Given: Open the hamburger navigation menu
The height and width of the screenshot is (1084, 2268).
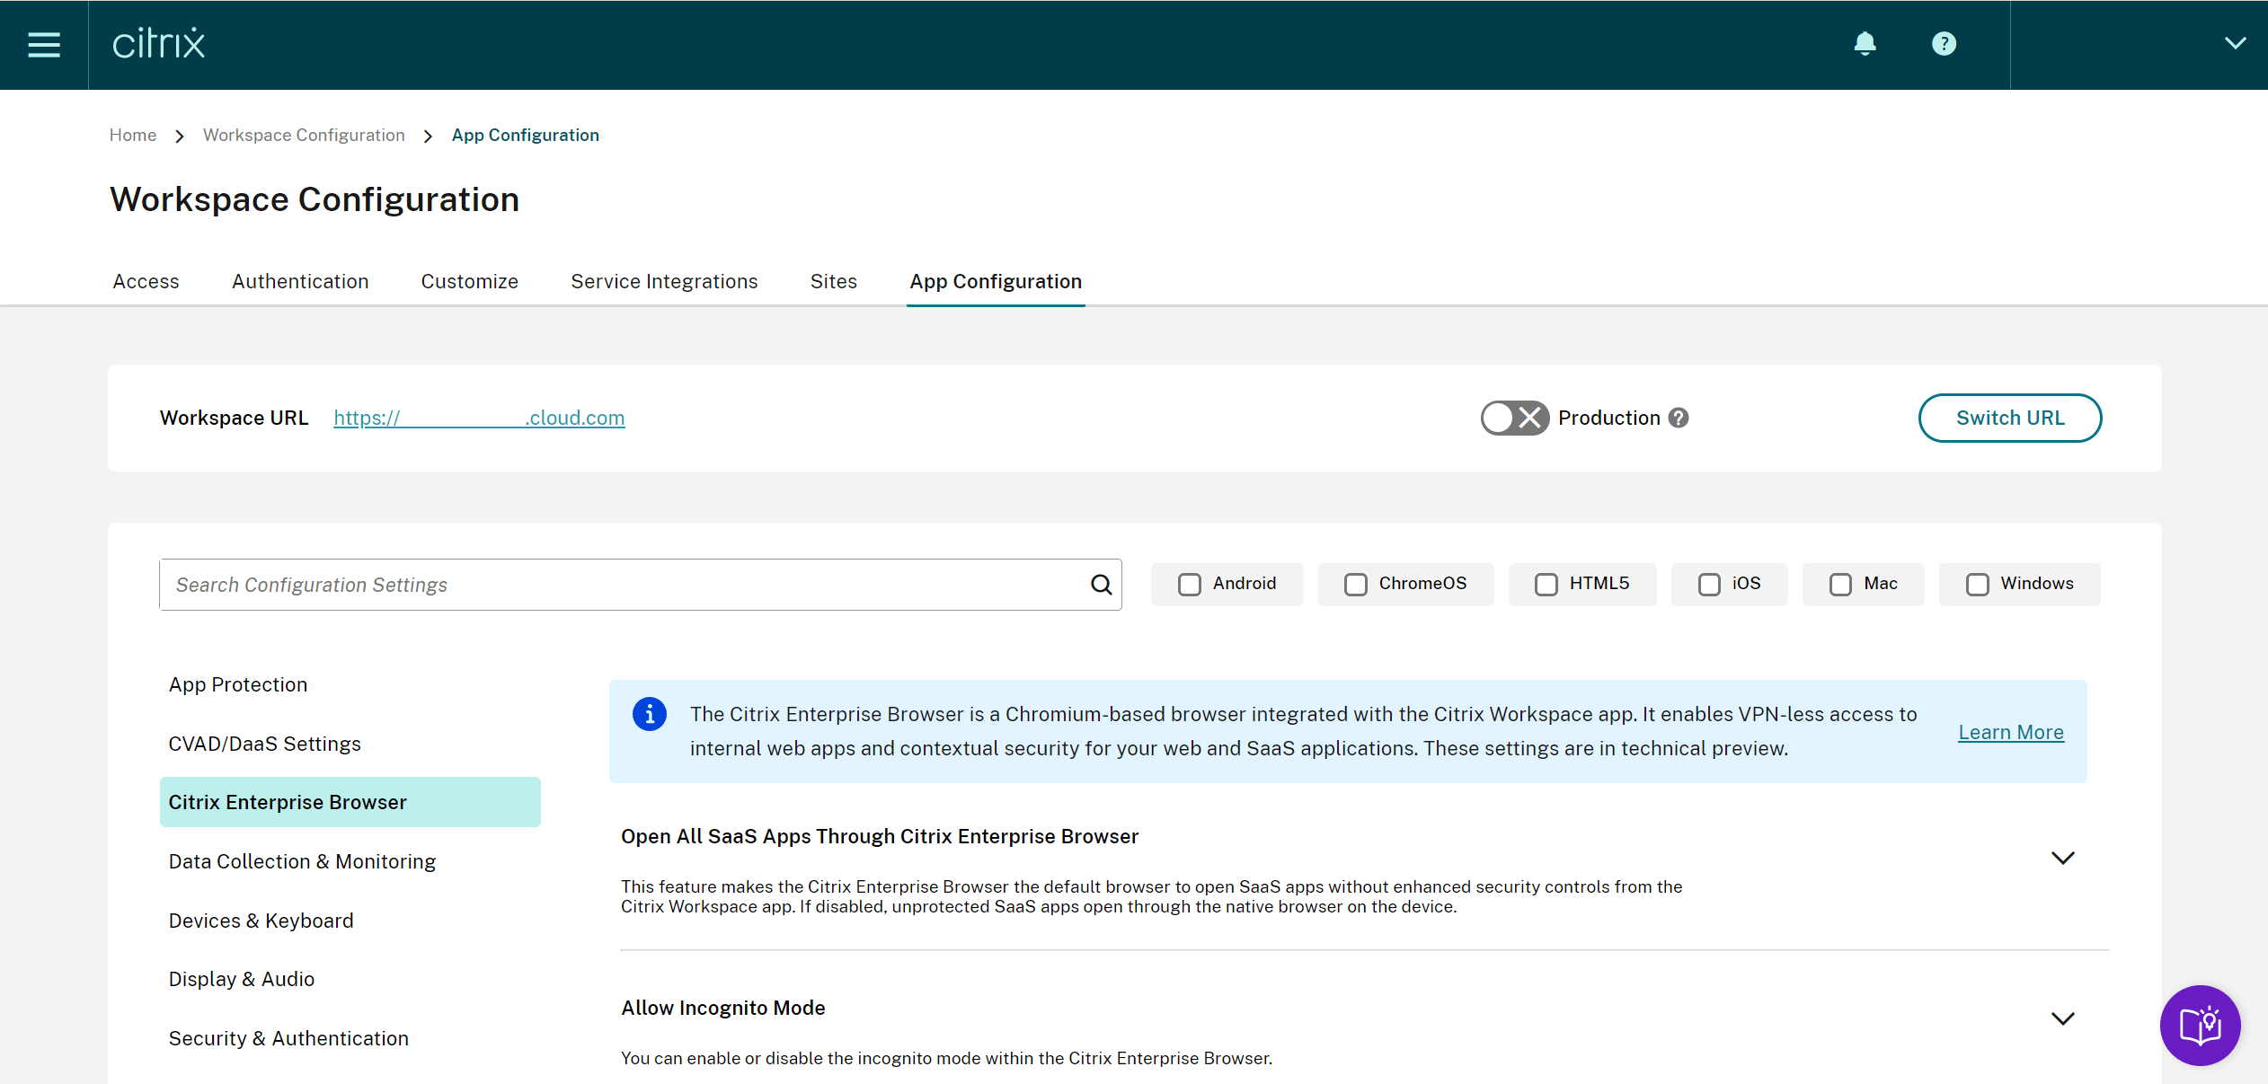Looking at the screenshot, I should coord(43,44).
